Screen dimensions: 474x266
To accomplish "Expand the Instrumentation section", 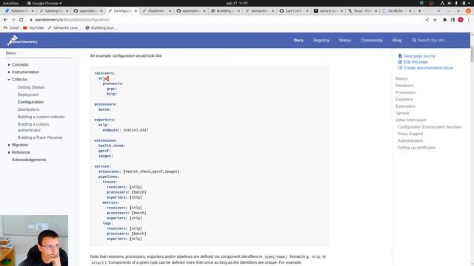I will [x=9, y=72].
